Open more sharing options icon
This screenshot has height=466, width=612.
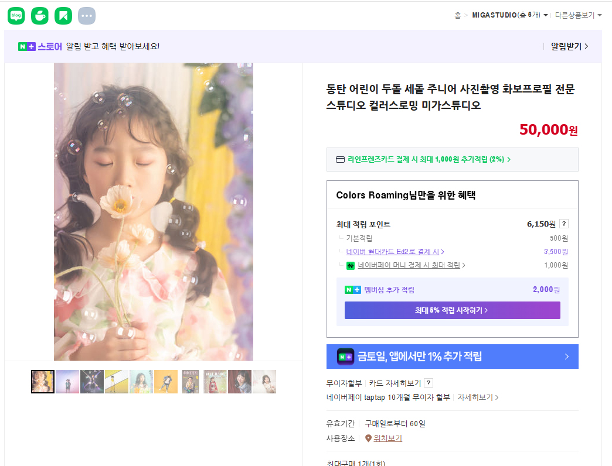click(87, 16)
